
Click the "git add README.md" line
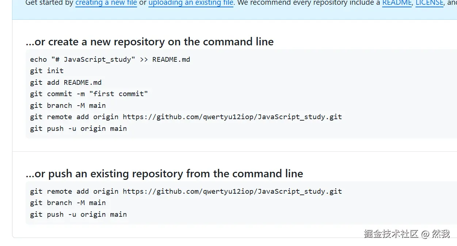click(66, 82)
